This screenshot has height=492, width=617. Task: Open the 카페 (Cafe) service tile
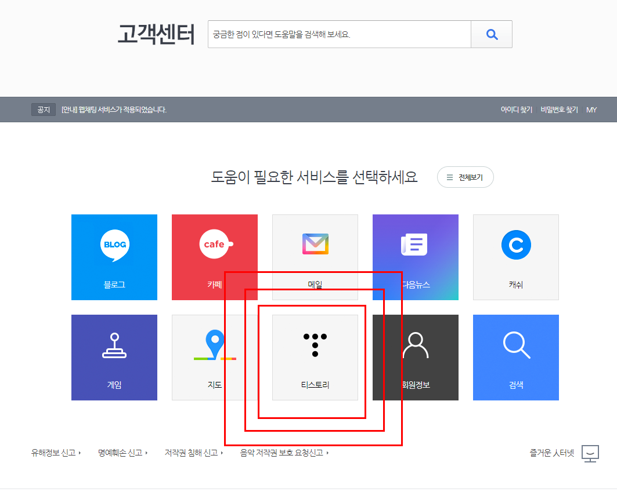coord(214,257)
